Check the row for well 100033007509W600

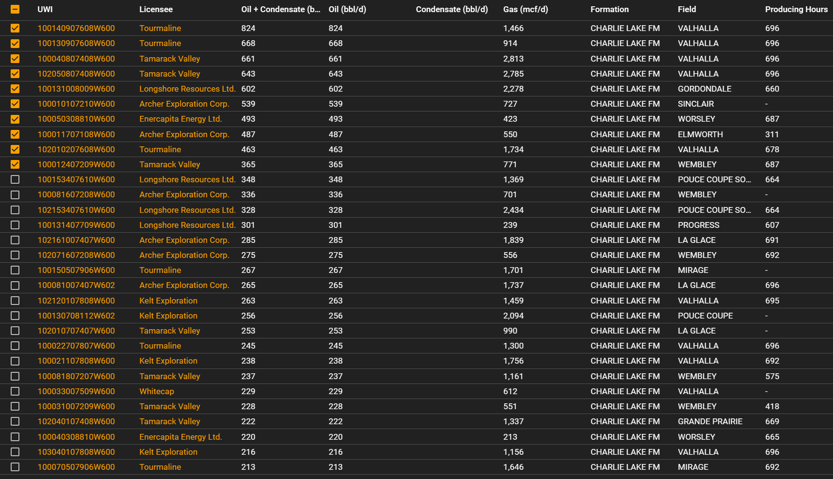coord(15,391)
